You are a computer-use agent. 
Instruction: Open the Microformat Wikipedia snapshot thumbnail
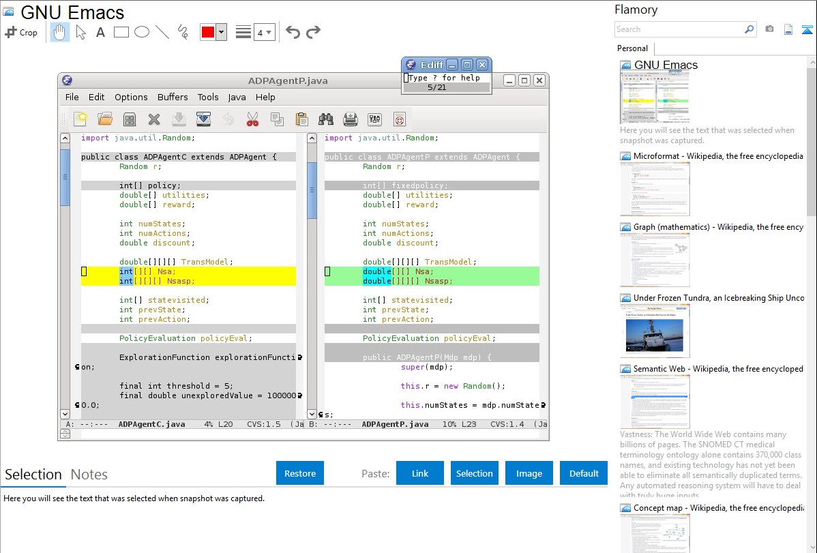pyautogui.click(x=655, y=189)
